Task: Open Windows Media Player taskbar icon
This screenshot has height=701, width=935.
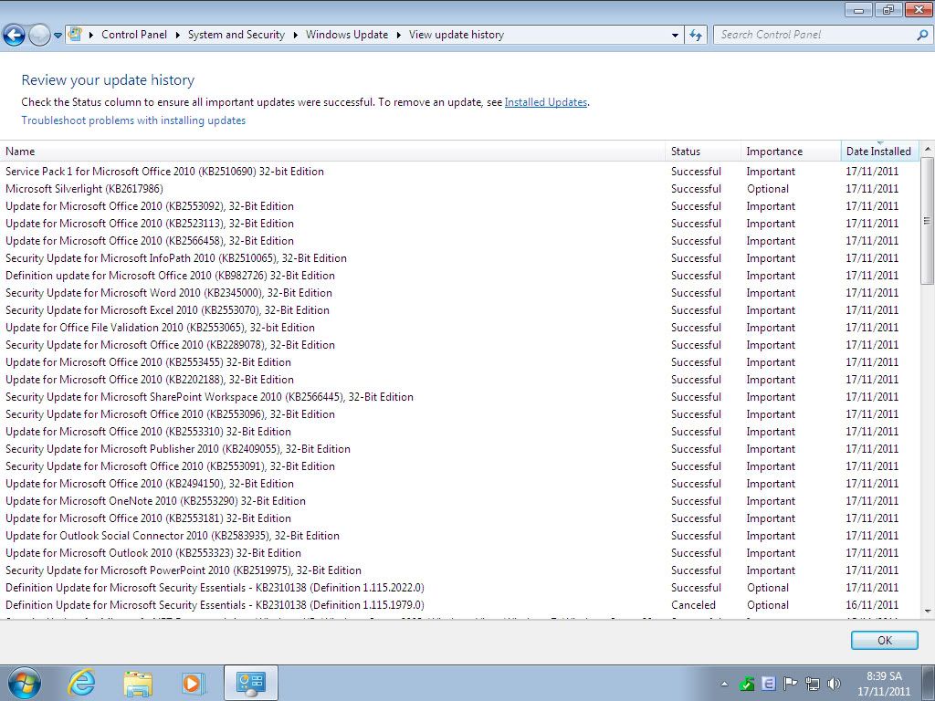Action: [193, 683]
